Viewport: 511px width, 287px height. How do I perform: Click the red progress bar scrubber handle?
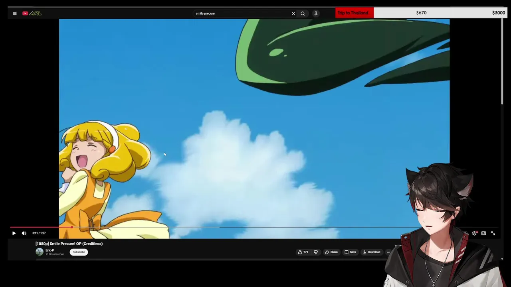coord(72,227)
